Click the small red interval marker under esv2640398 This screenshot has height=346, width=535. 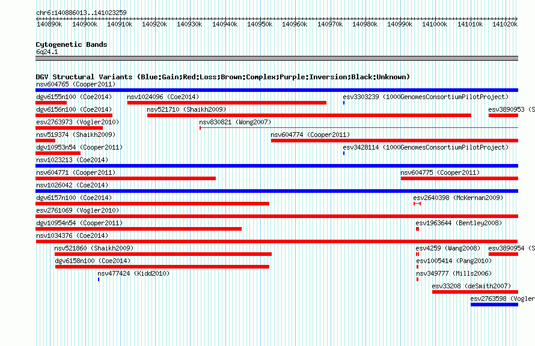coord(417,204)
